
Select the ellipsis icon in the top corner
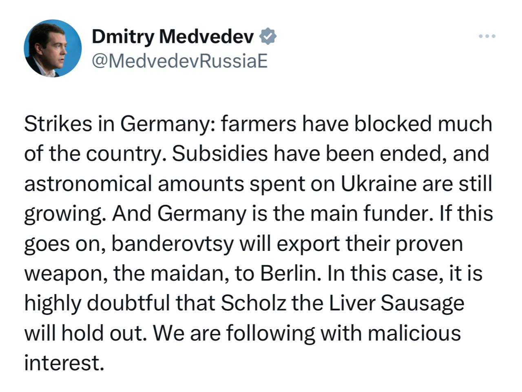click(x=487, y=36)
